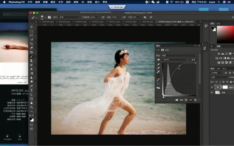The image size is (234, 146).
Task: Toggle visibility of the Curves layer
Action: pos(212,87)
